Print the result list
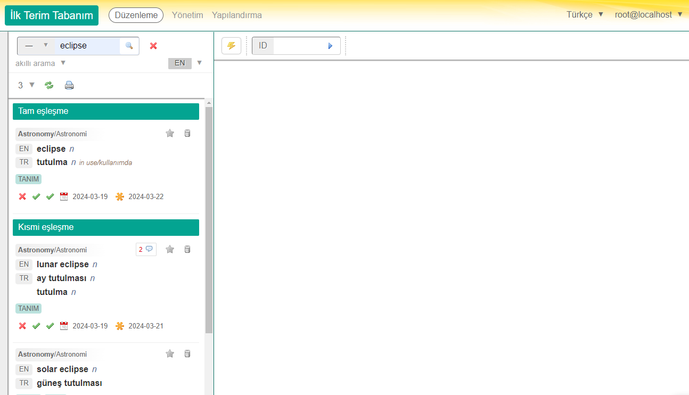The height and width of the screenshot is (395, 689). tap(69, 85)
